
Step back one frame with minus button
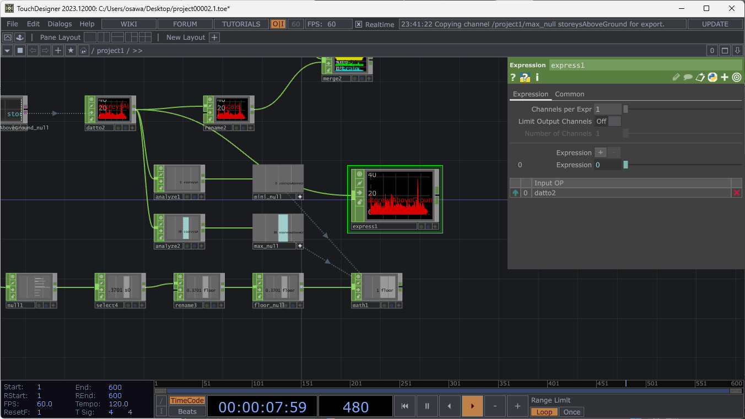coord(495,406)
